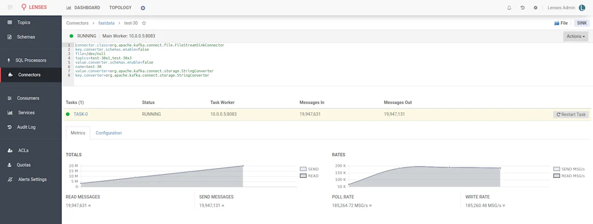Switch to Metrics tab
593x224 pixels.
click(x=78, y=133)
